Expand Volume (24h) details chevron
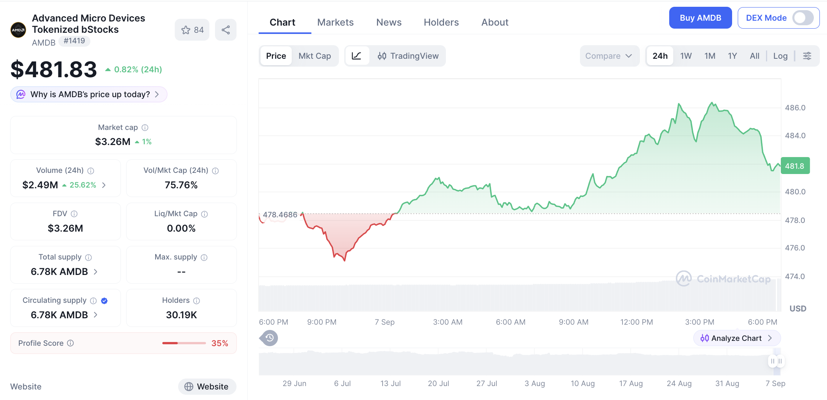The image size is (827, 400). coord(104,185)
